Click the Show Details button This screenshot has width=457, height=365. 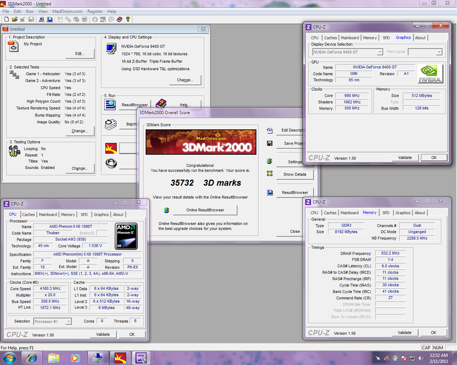(x=295, y=175)
